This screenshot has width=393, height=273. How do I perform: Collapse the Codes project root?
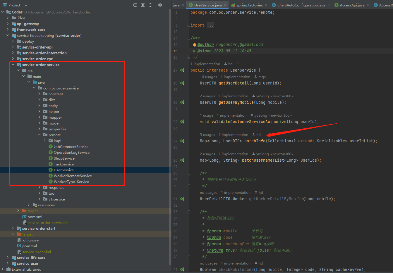pyautogui.click(x=3, y=12)
